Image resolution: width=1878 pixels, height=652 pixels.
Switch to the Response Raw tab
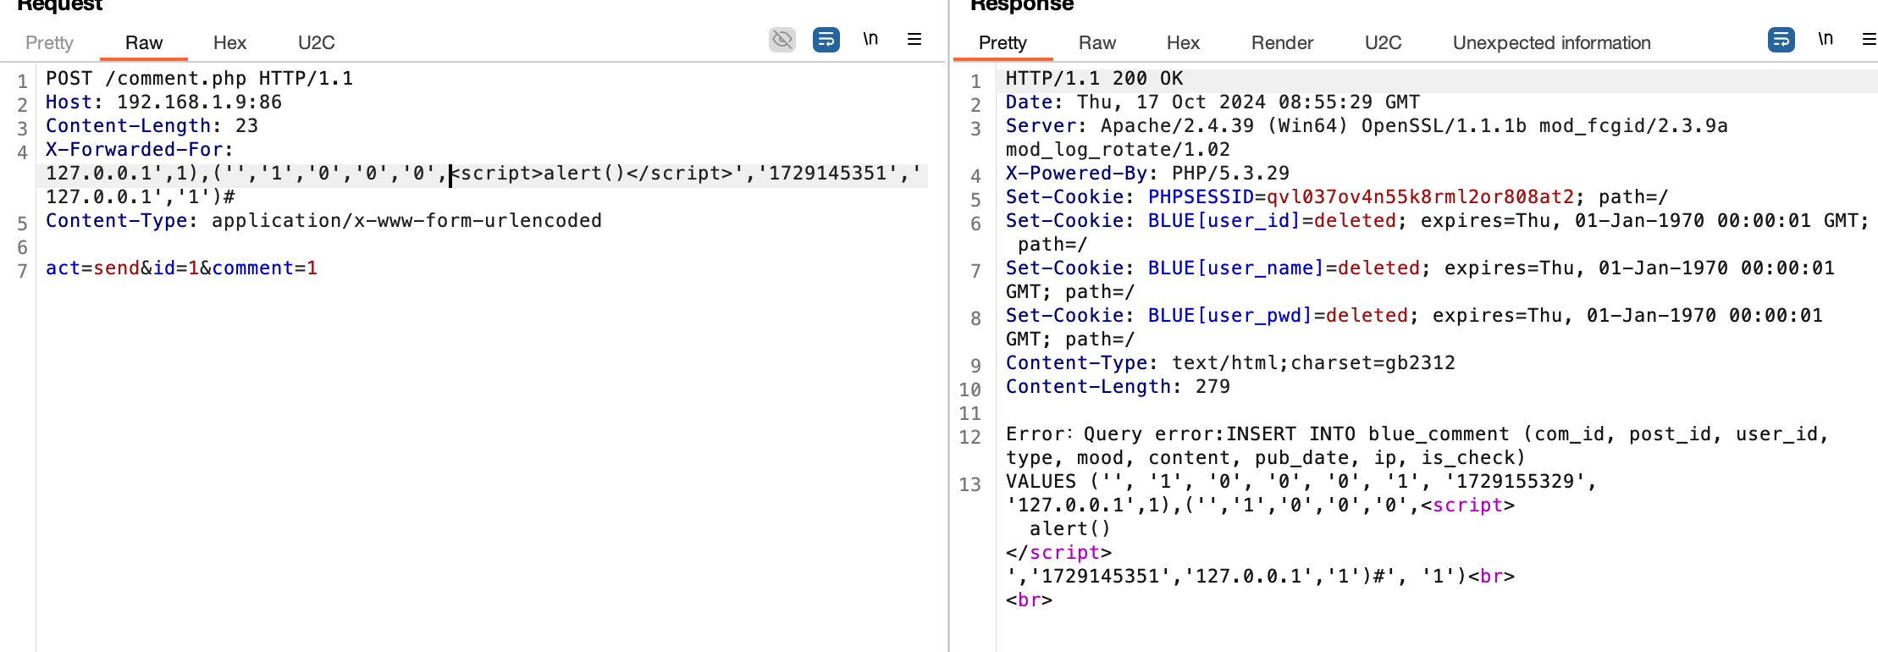1097,42
